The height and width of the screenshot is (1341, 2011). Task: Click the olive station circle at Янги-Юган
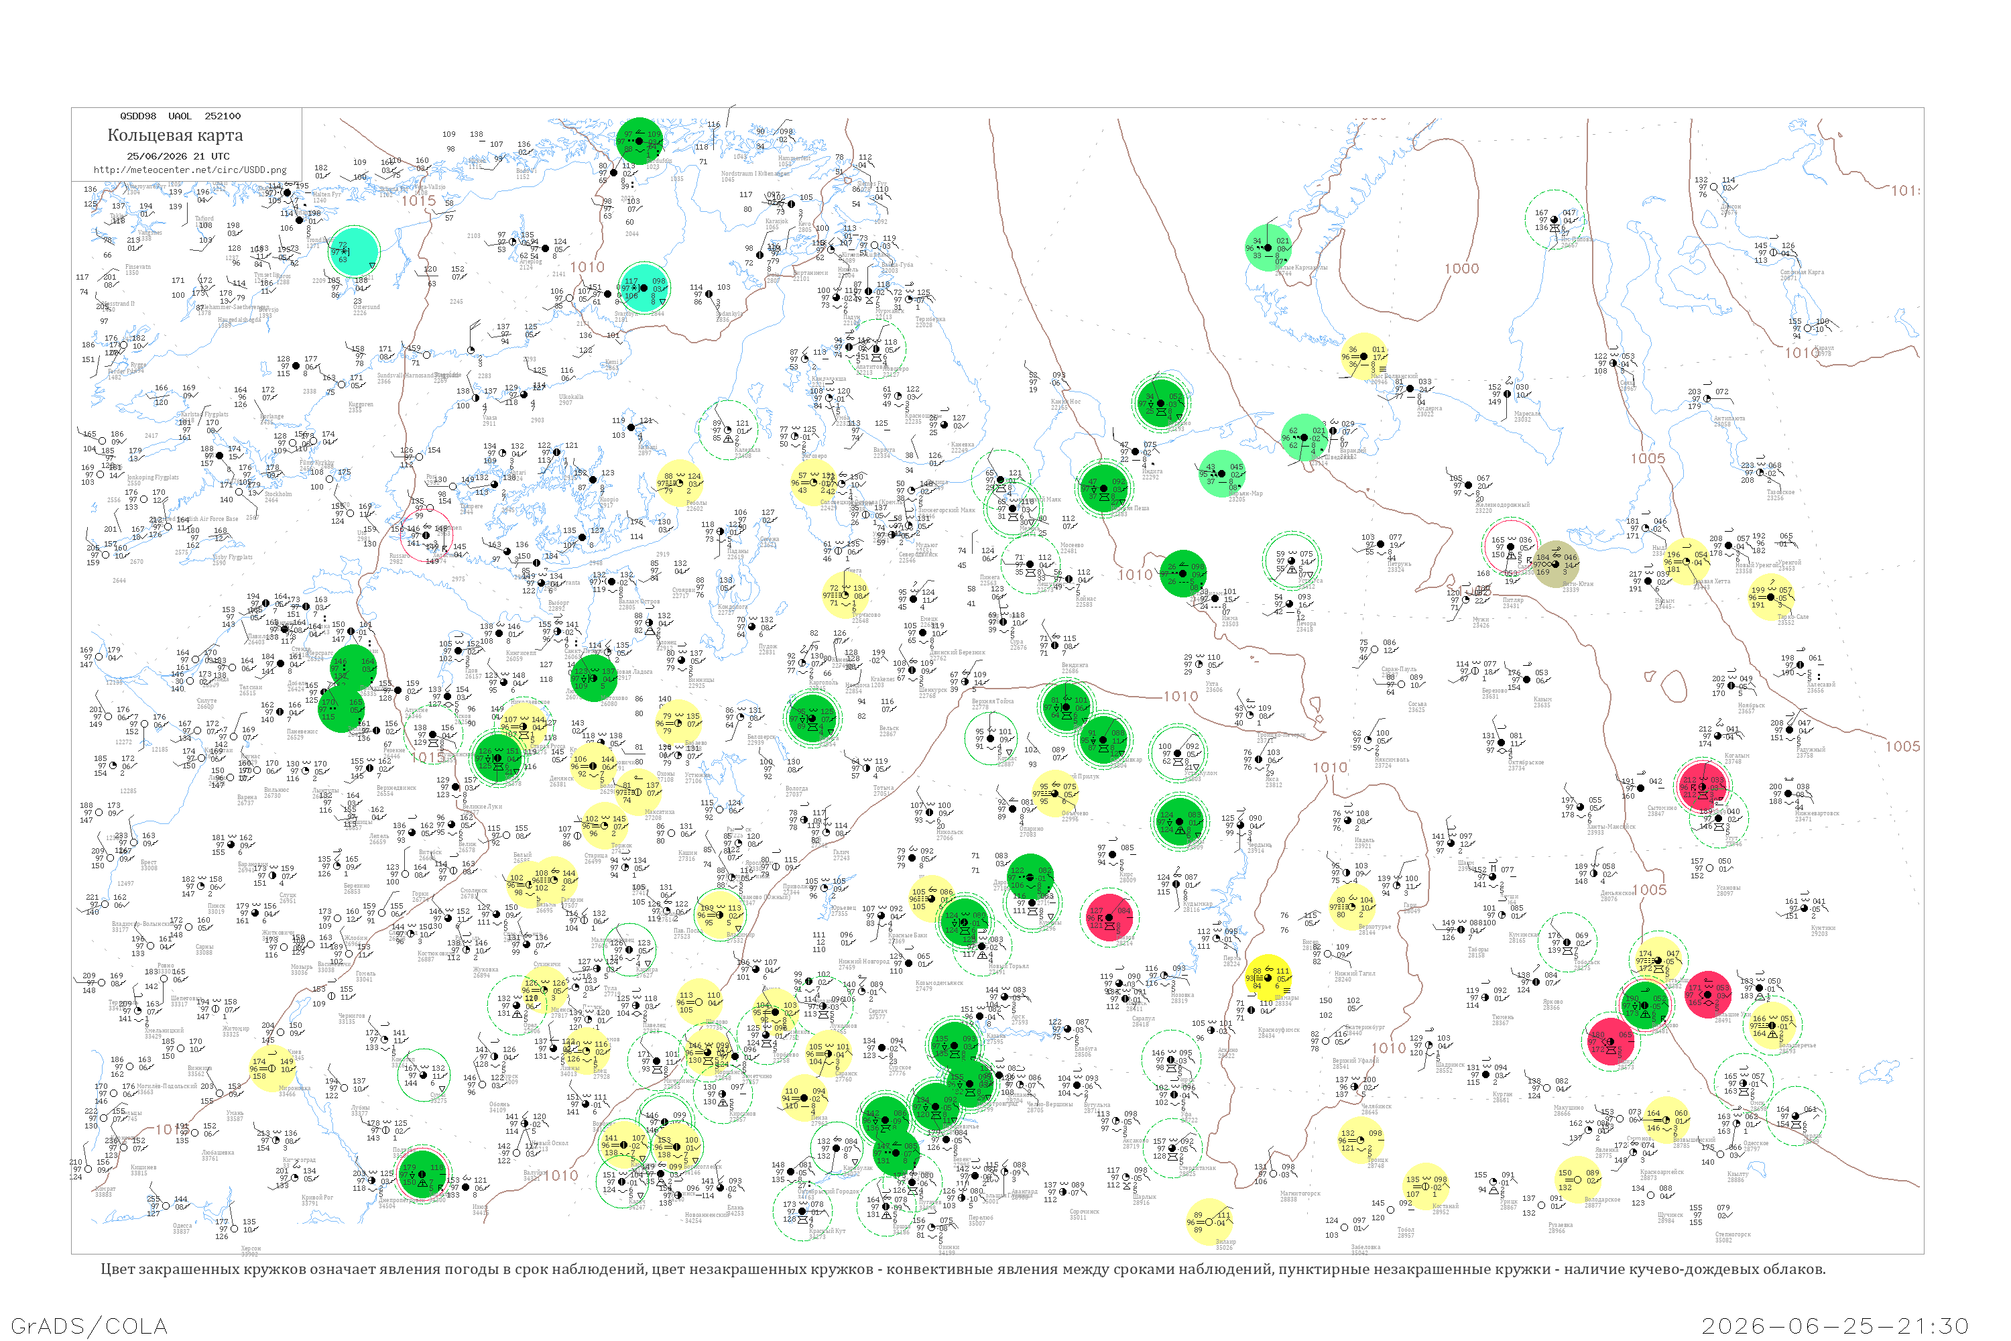click(x=1556, y=564)
